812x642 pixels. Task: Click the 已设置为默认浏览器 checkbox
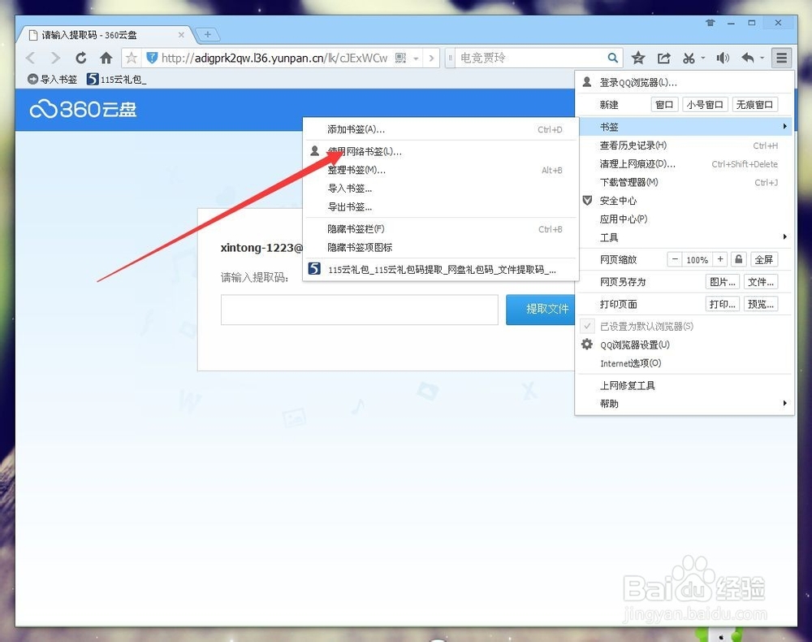586,326
